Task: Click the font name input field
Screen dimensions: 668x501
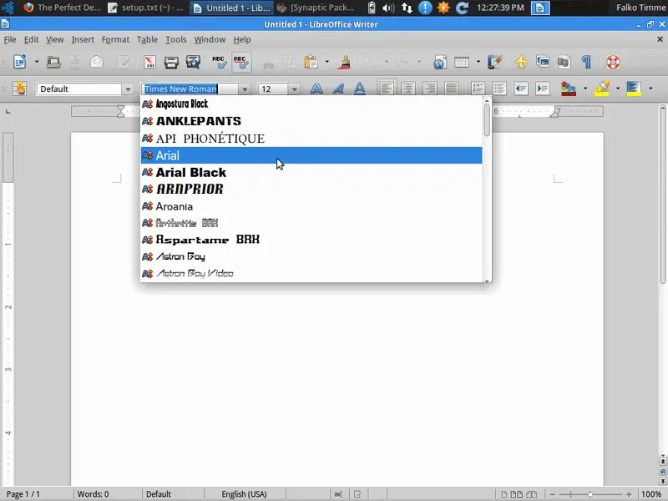Action: (190, 89)
